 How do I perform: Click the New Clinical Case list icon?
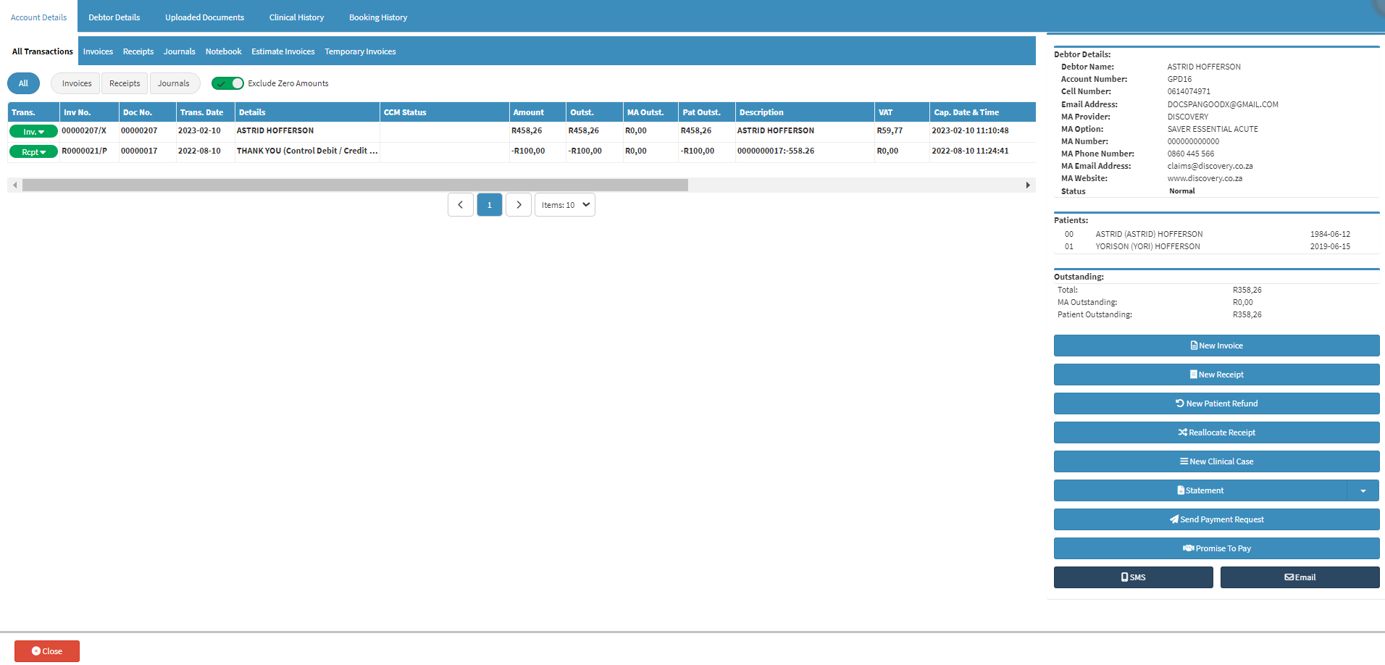tap(1184, 461)
